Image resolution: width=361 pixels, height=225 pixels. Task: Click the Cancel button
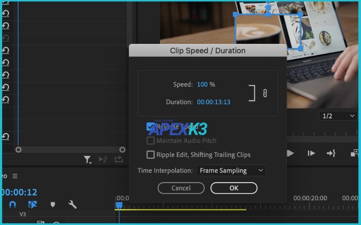[181, 188]
